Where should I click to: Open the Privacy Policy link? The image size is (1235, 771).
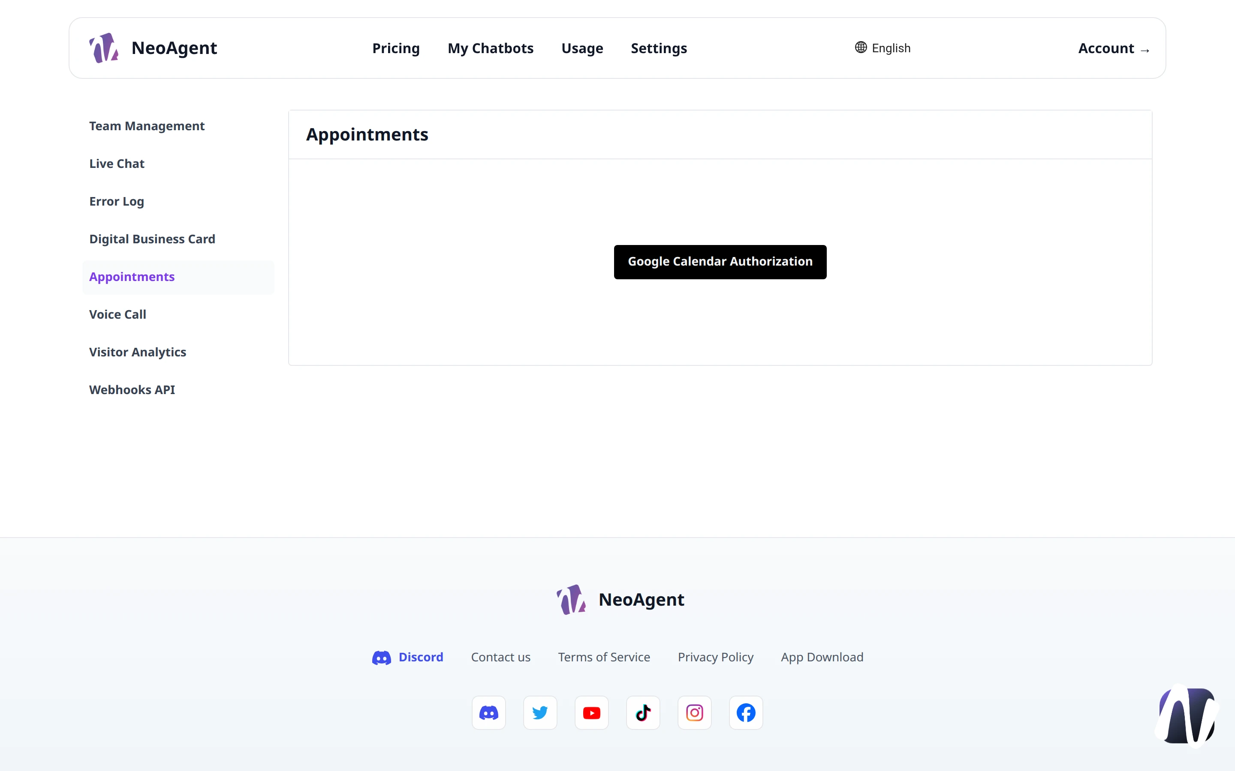click(x=715, y=657)
